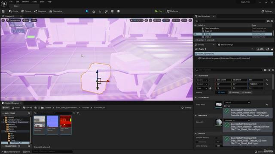The image size is (275, 154).
Task: Open the viewport options hamburger menu
Action: tap(3, 21)
